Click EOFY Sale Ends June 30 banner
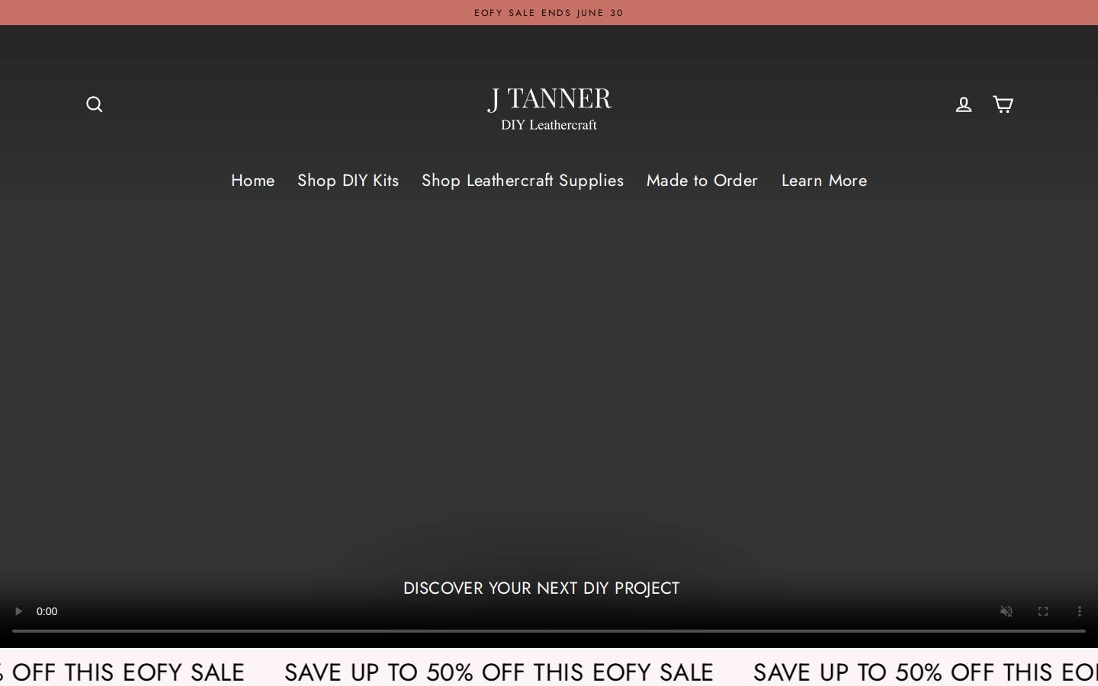Image resolution: width=1098 pixels, height=686 pixels. coord(549,13)
